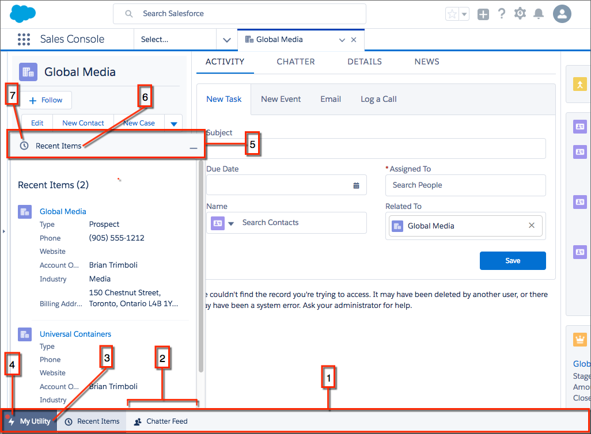Click the user profile avatar
Image resolution: width=591 pixels, height=434 pixels.
(x=562, y=14)
